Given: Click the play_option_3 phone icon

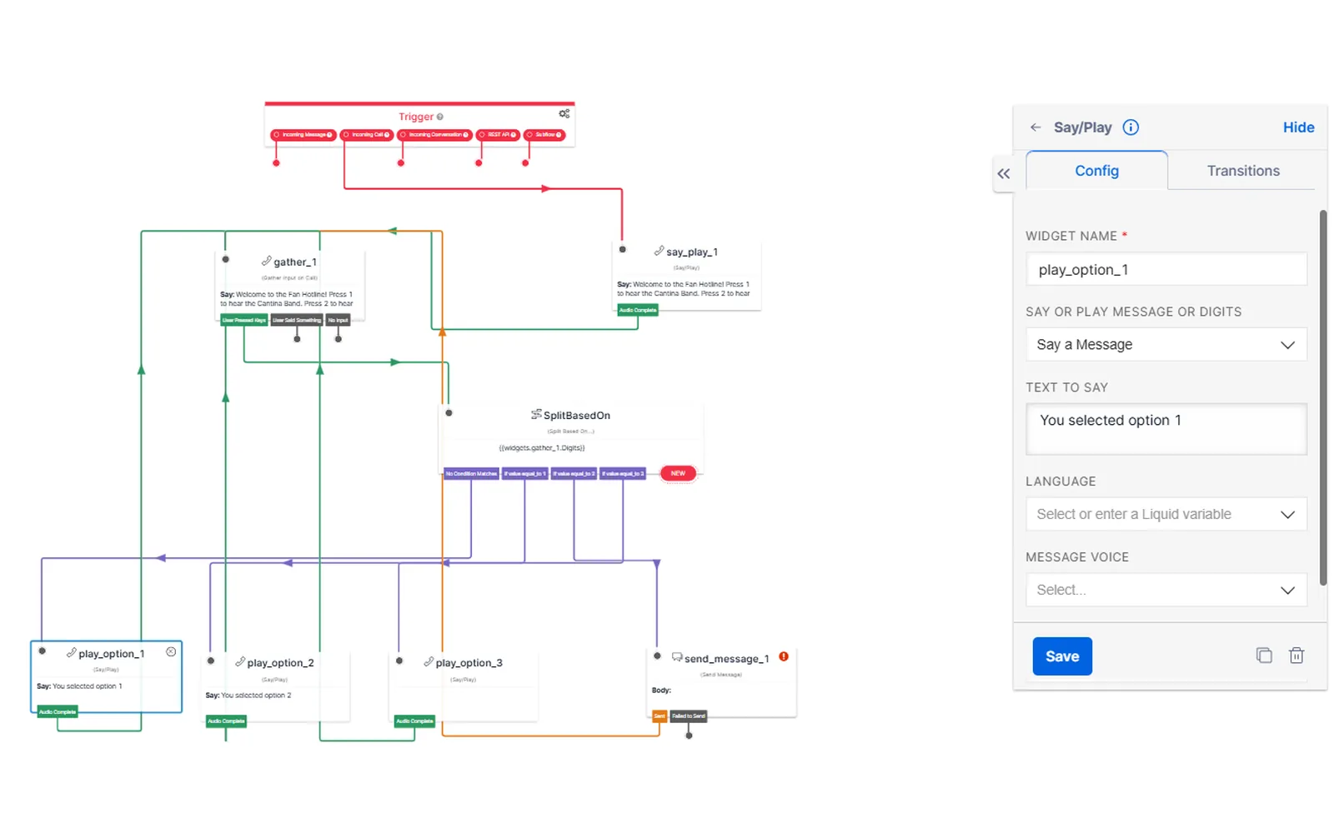Looking at the screenshot, I should [x=429, y=661].
